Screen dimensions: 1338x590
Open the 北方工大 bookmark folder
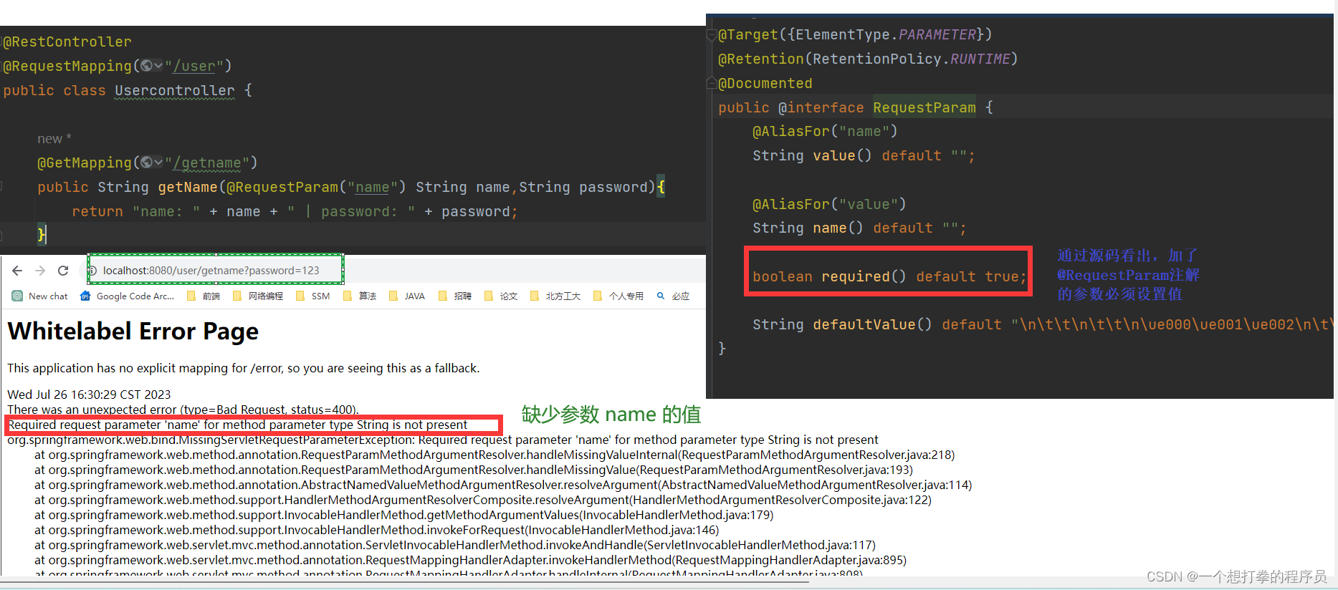point(555,296)
